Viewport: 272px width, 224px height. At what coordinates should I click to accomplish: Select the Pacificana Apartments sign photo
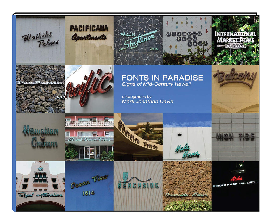coord(89,40)
